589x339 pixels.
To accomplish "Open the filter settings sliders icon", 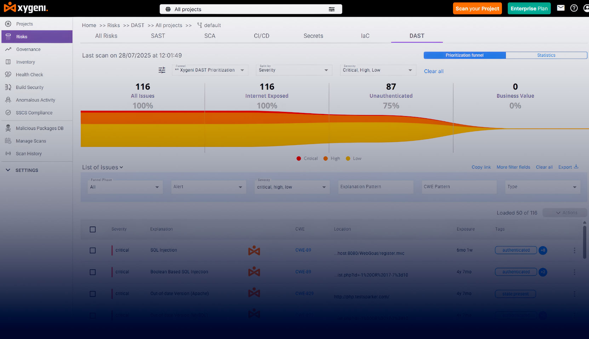I will [x=162, y=70].
